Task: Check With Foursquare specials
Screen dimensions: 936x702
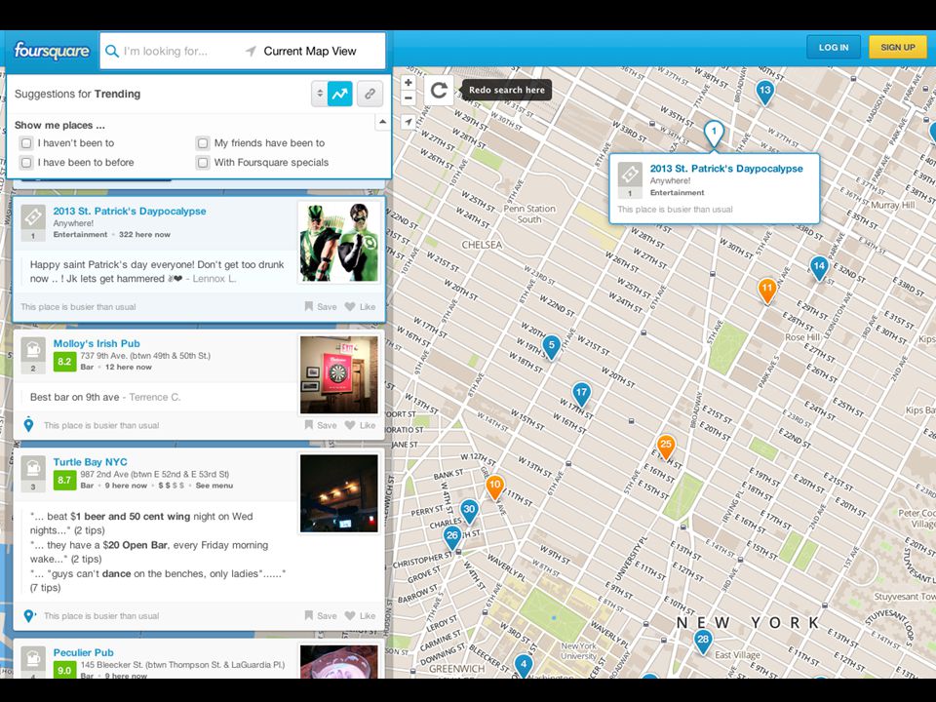Action: pyautogui.click(x=203, y=163)
